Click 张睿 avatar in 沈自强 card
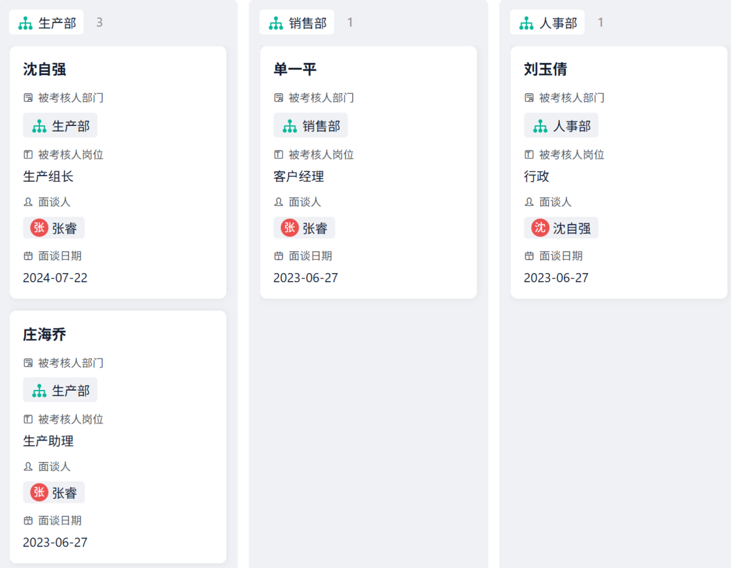 [39, 228]
